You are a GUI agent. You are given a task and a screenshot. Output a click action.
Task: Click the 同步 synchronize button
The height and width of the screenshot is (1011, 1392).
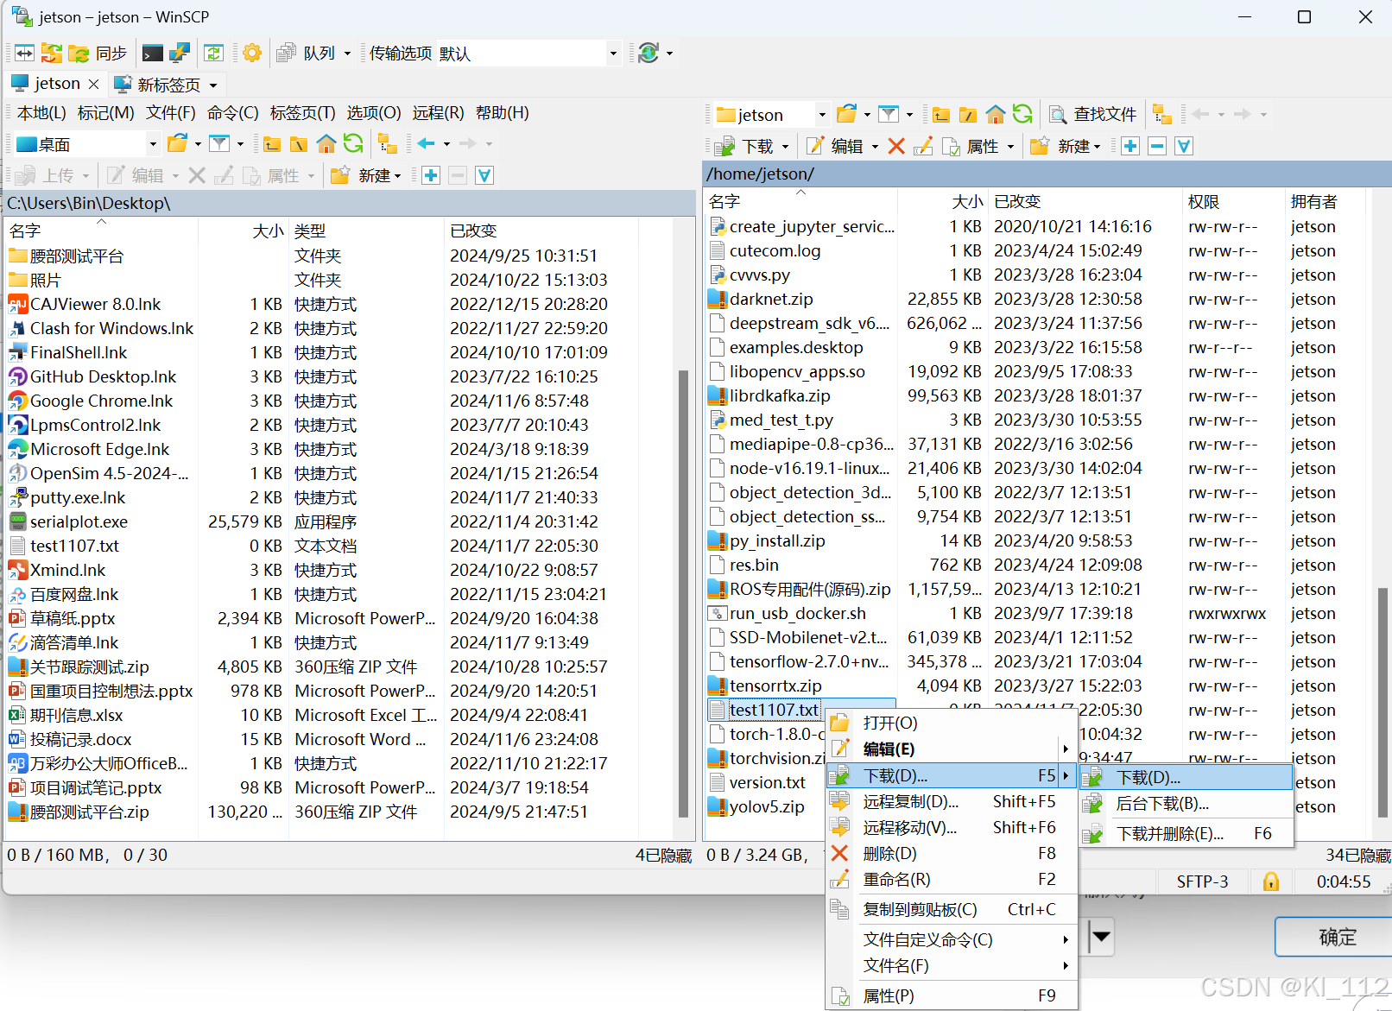[98, 54]
